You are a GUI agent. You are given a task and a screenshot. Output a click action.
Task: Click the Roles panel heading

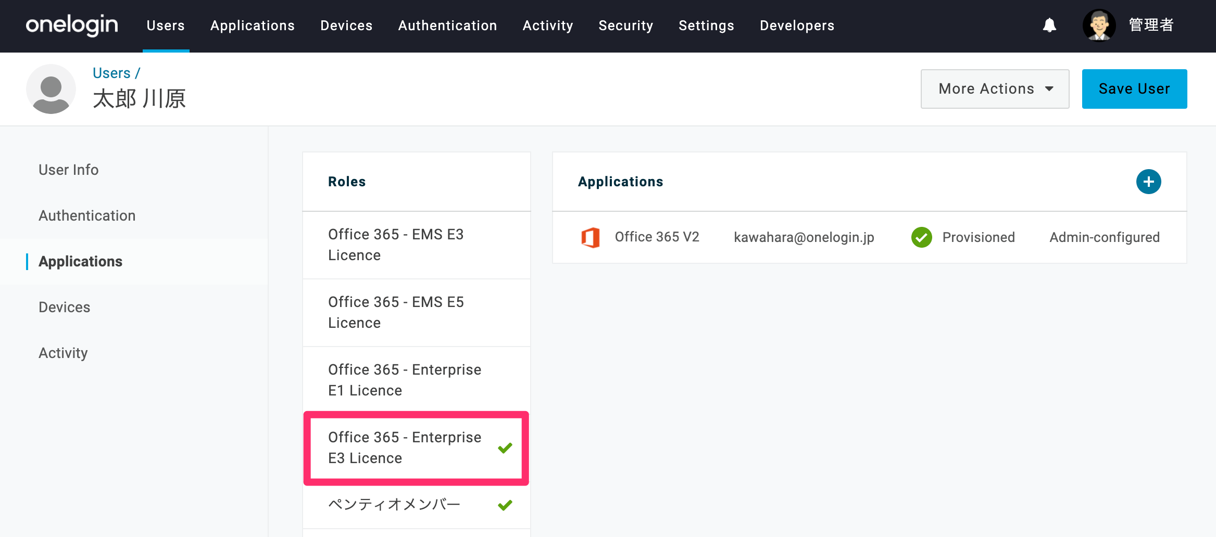(x=347, y=182)
